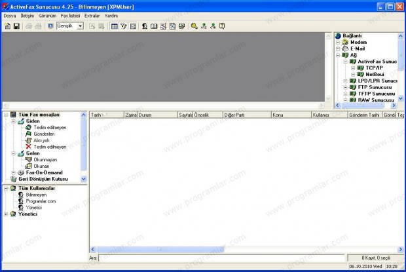Collapse the Tüm Fax mesajları node
Viewport: 406px width, 272px height.
6,115
